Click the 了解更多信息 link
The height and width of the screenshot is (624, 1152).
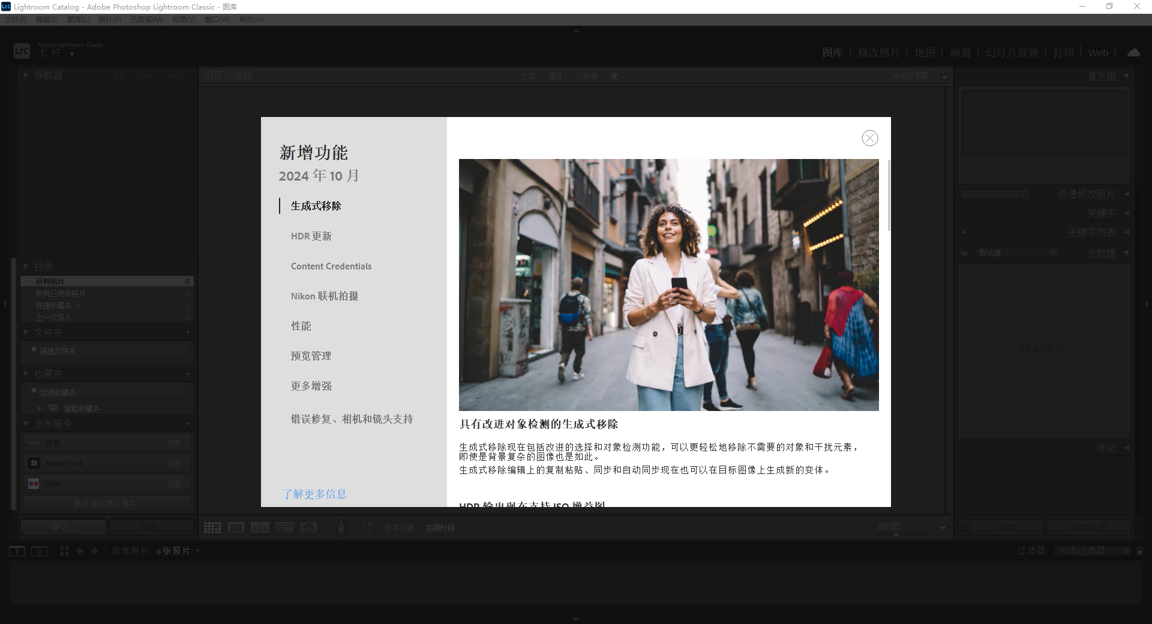[315, 494]
